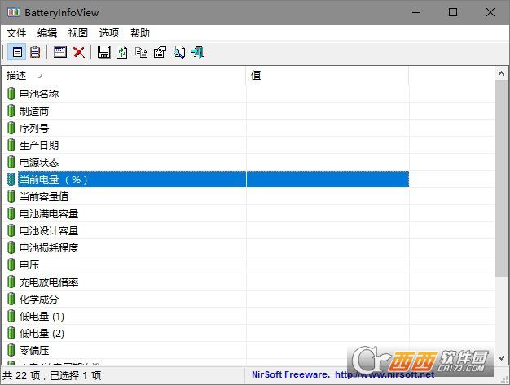Open the 视图 menu
Image resolution: width=510 pixels, height=385 pixels.
78,33
